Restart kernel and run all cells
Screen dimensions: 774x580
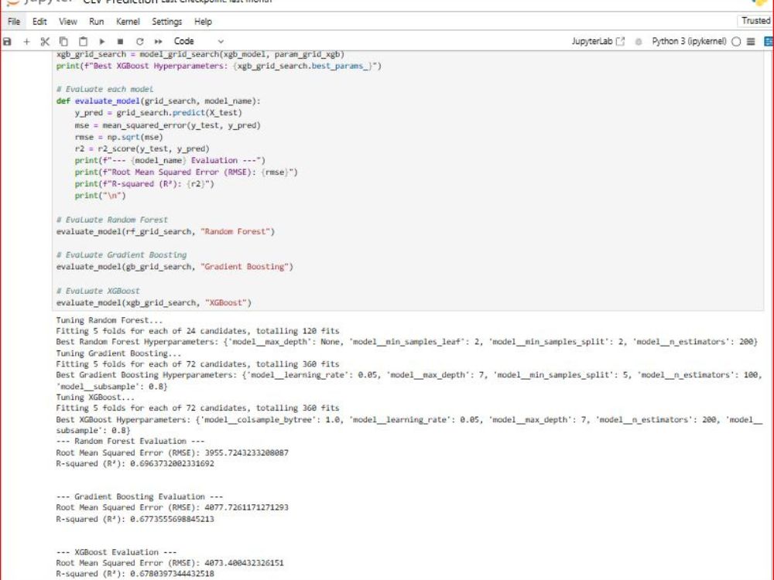tap(158, 42)
